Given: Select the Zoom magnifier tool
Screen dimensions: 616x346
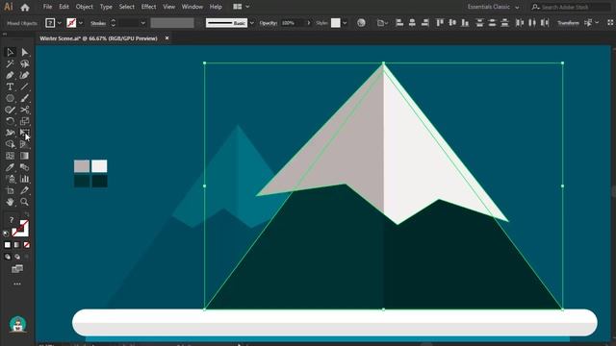Looking at the screenshot, I should point(24,202).
